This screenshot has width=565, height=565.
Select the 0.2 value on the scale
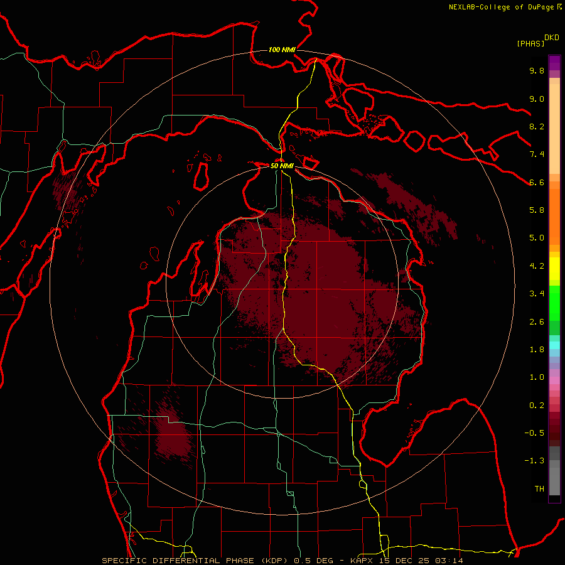click(537, 406)
